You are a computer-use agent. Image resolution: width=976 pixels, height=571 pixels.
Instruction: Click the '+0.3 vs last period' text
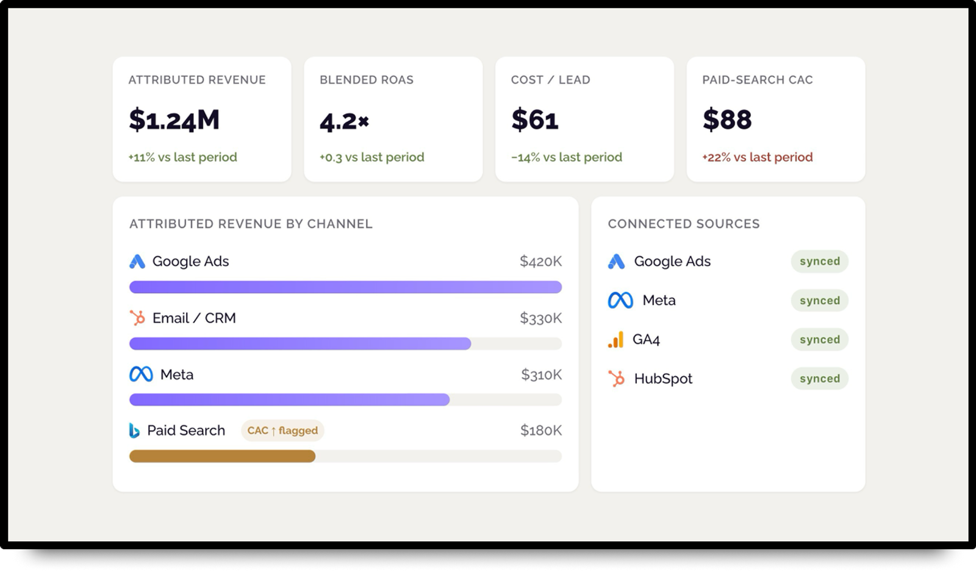372,157
